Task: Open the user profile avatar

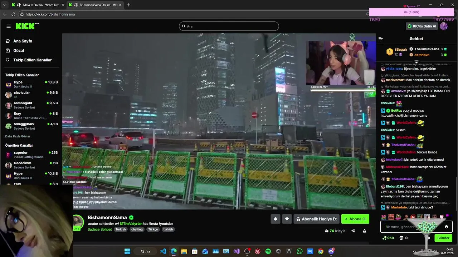Action: pos(444,26)
